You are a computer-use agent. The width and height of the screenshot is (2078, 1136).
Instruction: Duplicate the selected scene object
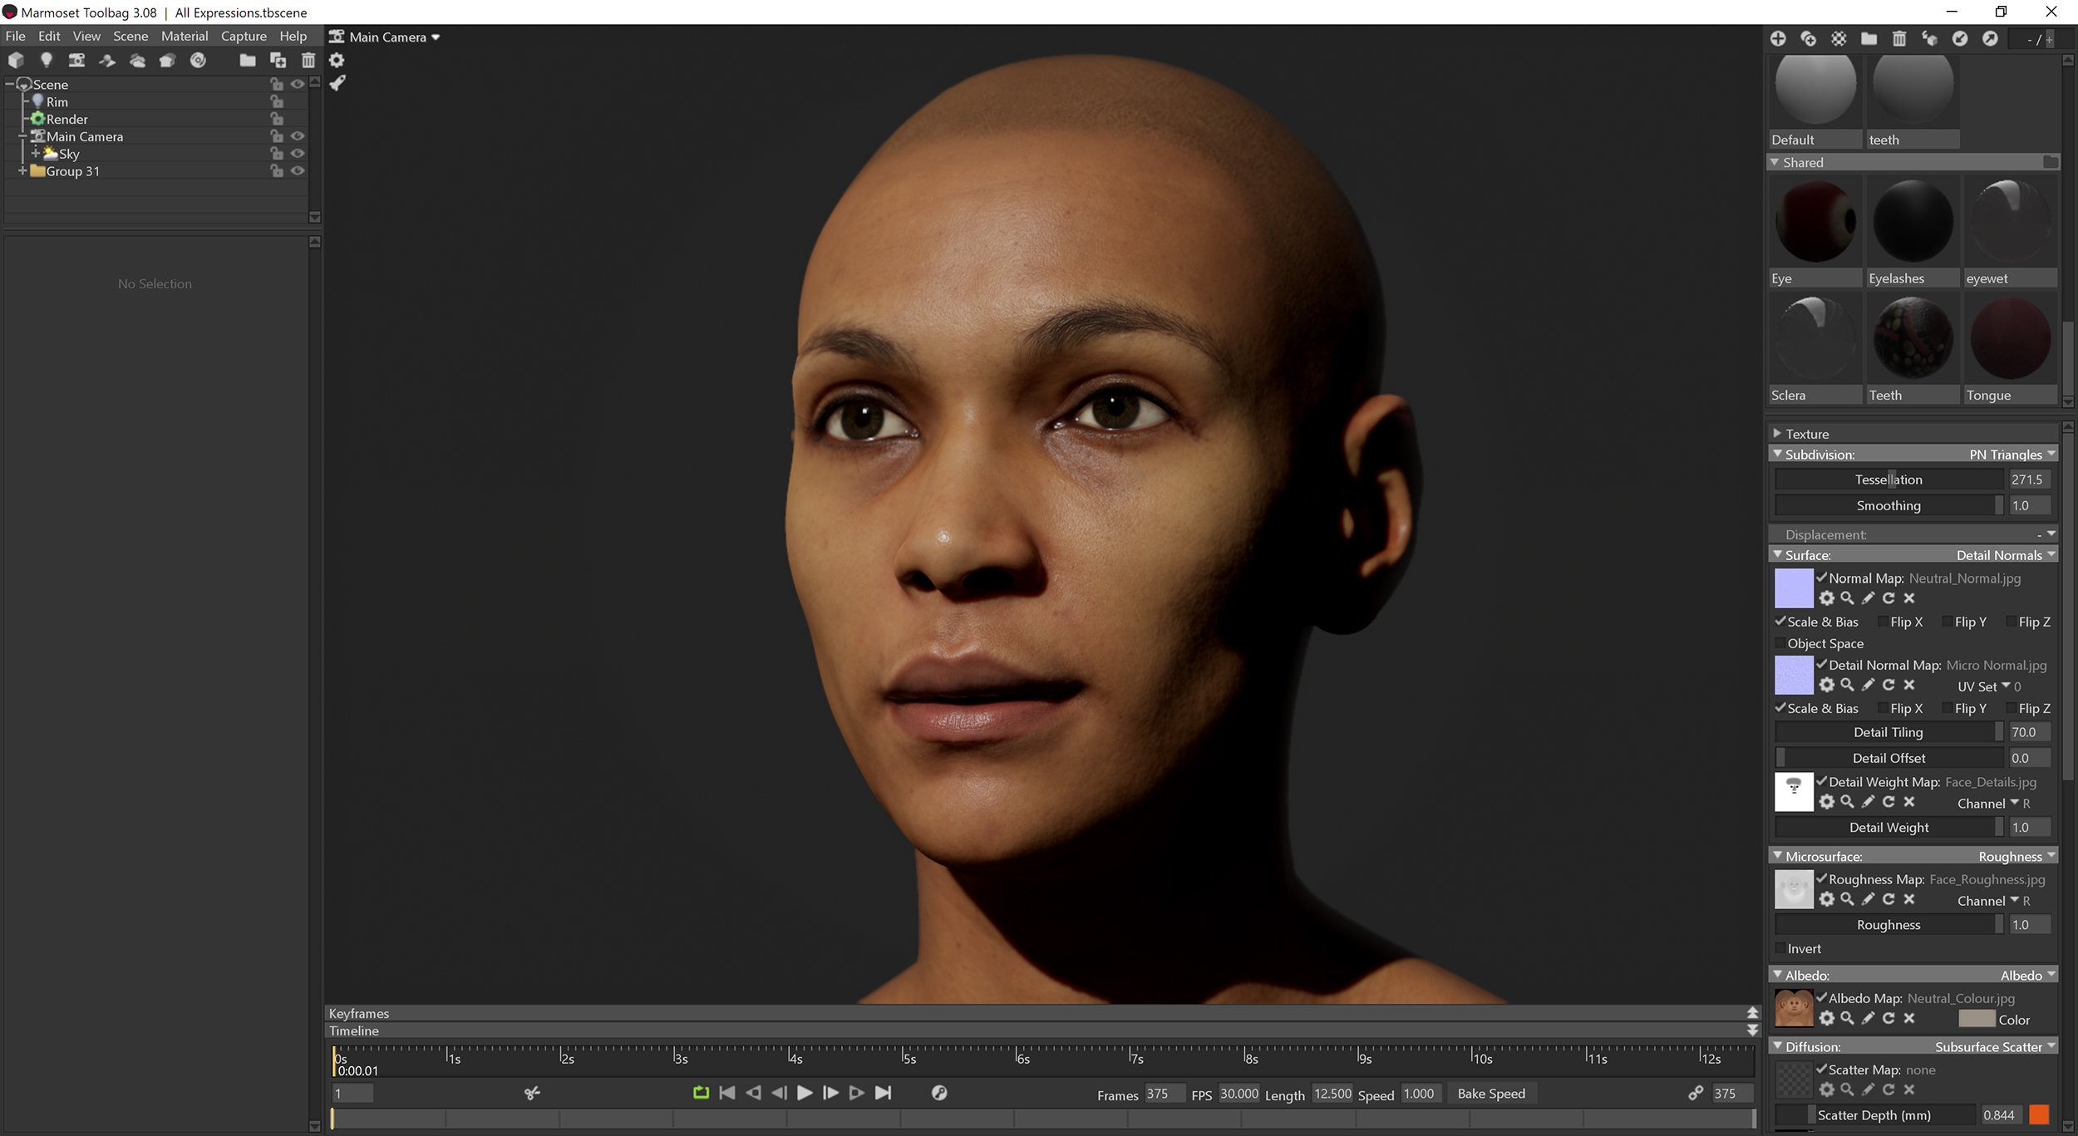(x=278, y=60)
